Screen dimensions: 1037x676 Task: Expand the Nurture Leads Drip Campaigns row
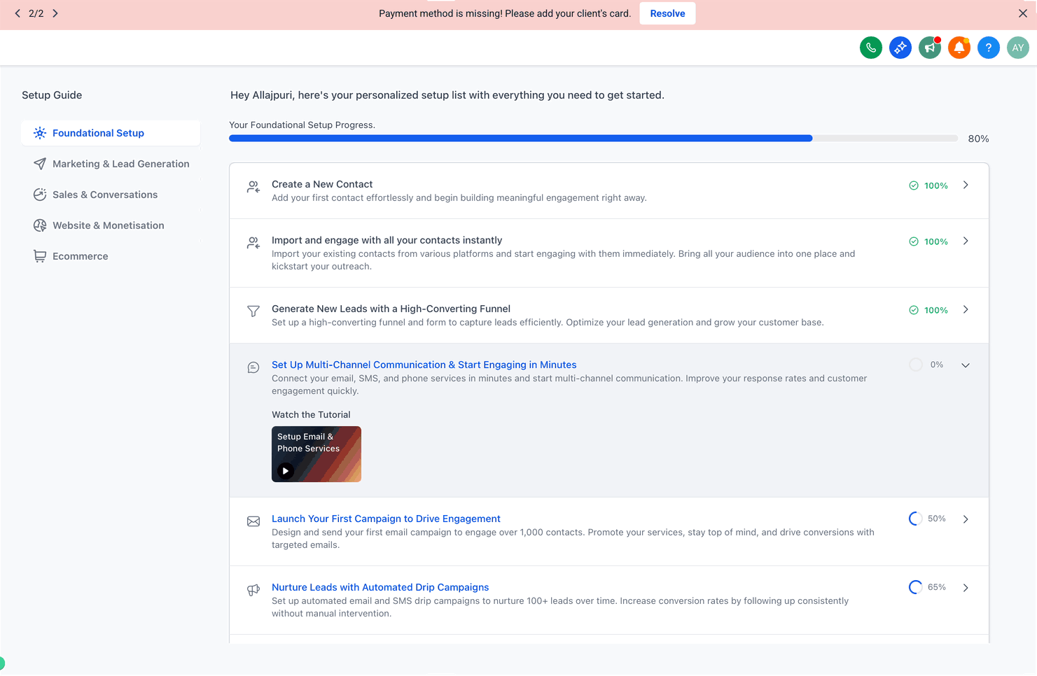(x=966, y=588)
